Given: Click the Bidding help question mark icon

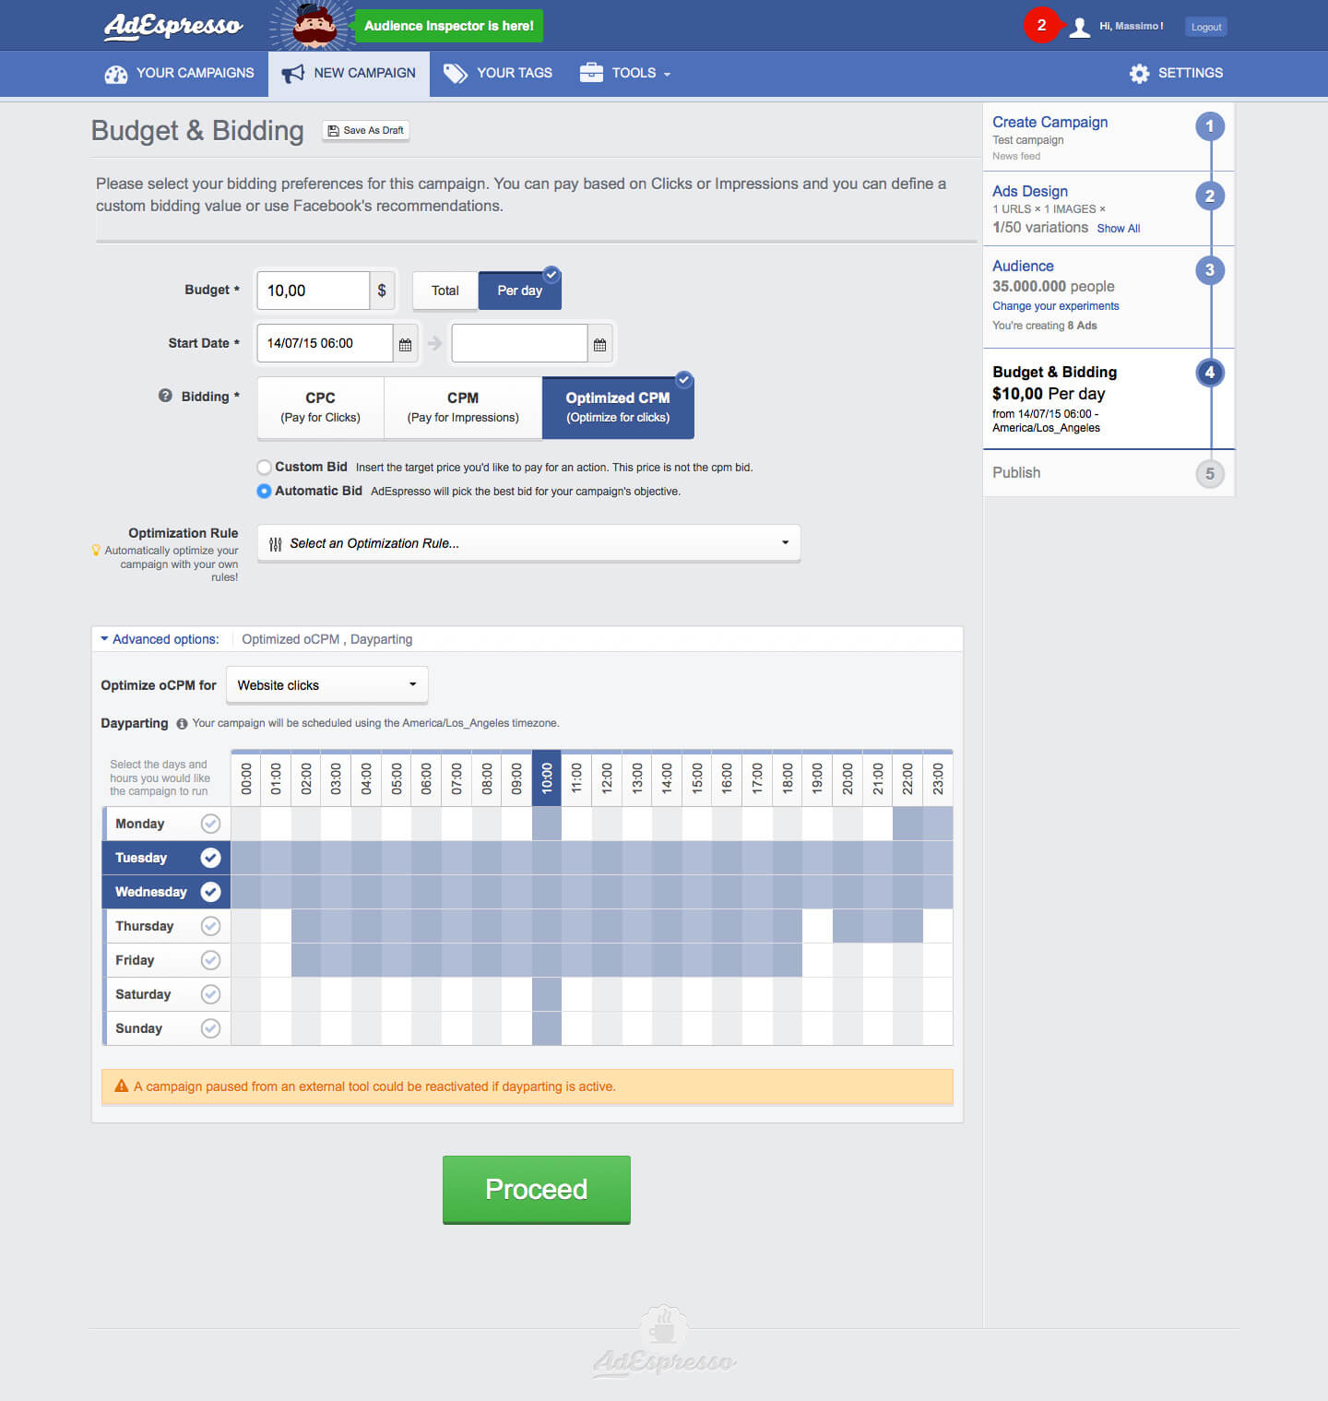Looking at the screenshot, I should click(165, 396).
